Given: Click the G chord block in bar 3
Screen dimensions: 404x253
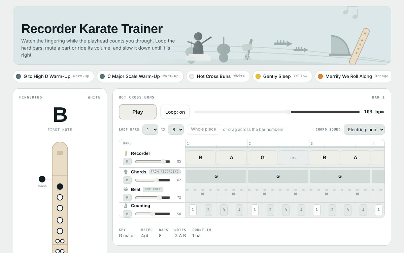Looking at the screenshot, I should [x=340, y=176].
